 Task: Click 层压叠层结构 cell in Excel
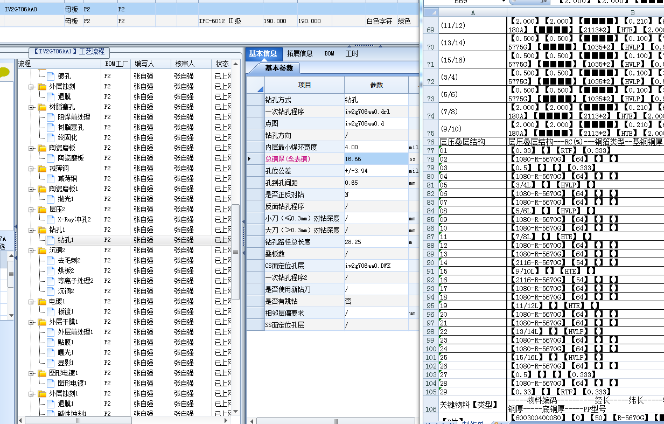(473, 142)
